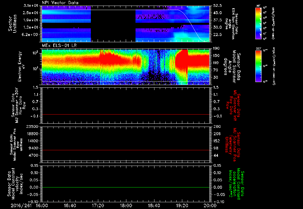Click the 52.5 sun elevation tick label

pos(217,6)
